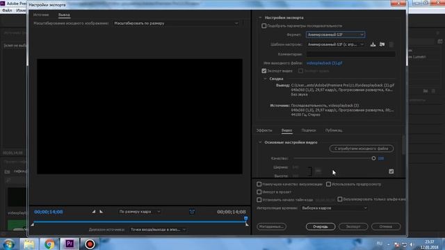This screenshot has width=445, height=250.
Task: Click the 'Метаданные...' button
Action: (x=272, y=226)
